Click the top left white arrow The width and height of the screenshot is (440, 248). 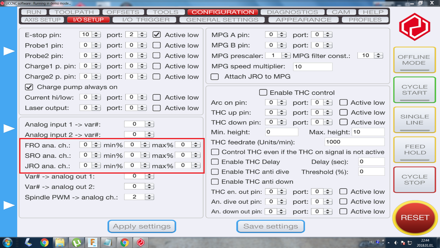click(x=9, y=51)
